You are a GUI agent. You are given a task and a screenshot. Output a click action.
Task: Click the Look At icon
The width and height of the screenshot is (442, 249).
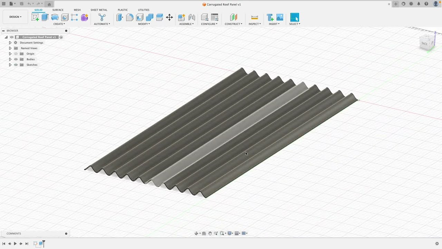click(204, 233)
